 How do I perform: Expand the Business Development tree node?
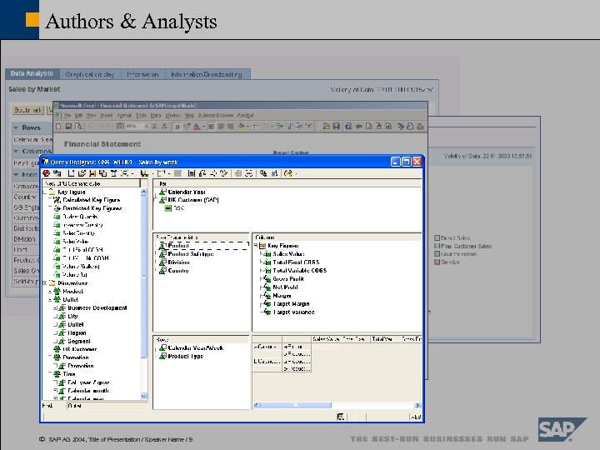[x=56, y=308]
